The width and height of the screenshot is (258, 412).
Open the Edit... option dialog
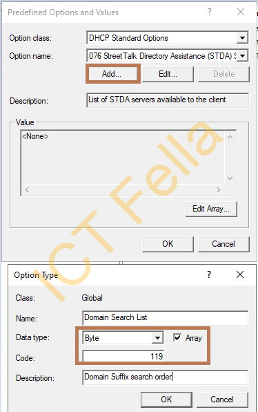click(x=168, y=74)
